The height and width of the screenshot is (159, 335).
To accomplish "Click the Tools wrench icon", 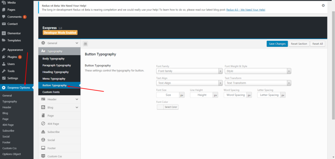I will coord(4,71).
